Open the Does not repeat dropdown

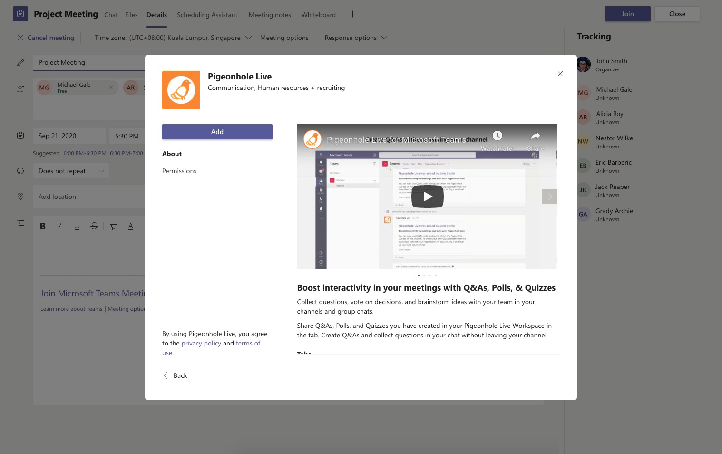click(x=71, y=171)
